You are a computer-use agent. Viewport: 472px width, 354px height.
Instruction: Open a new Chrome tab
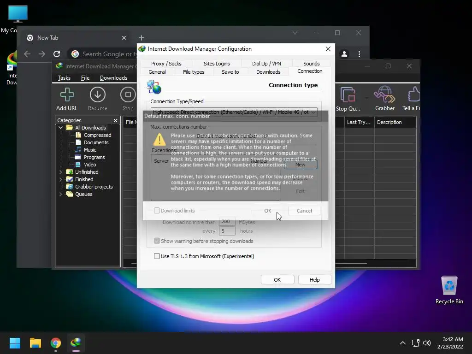tap(142, 38)
